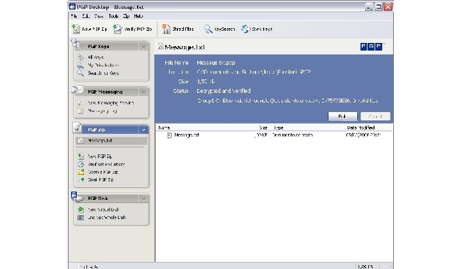Sort file list by Size column
The width and height of the screenshot is (461, 269).
tap(263, 127)
